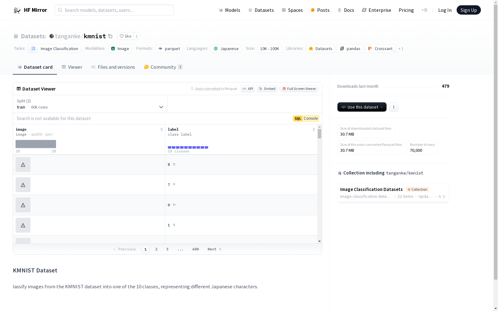Like the kmnist dataset

pyautogui.click(x=125, y=36)
